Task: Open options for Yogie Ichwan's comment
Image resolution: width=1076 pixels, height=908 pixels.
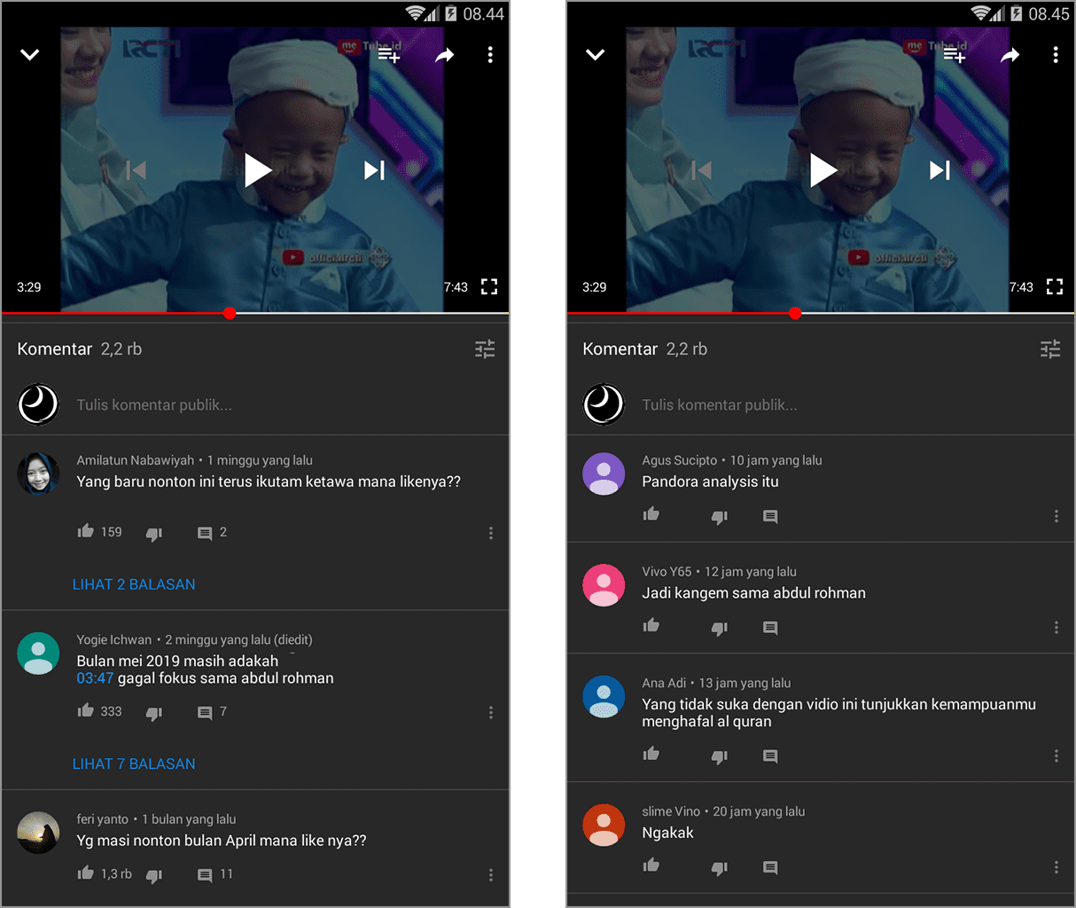Action: pos(491,713)
